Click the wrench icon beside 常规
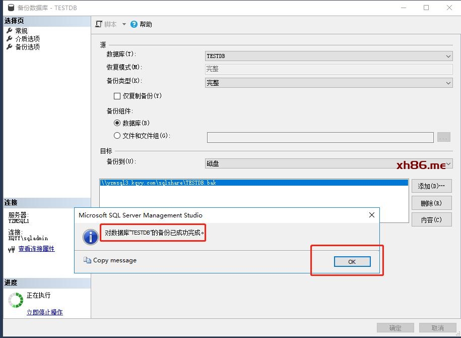Image resolution: width=461 pixels, height=338 pixels. point(9,31)
